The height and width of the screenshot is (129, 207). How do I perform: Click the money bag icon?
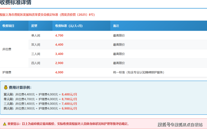(6, 87)
